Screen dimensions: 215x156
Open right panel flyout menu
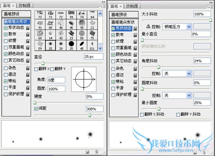(211, 7)
